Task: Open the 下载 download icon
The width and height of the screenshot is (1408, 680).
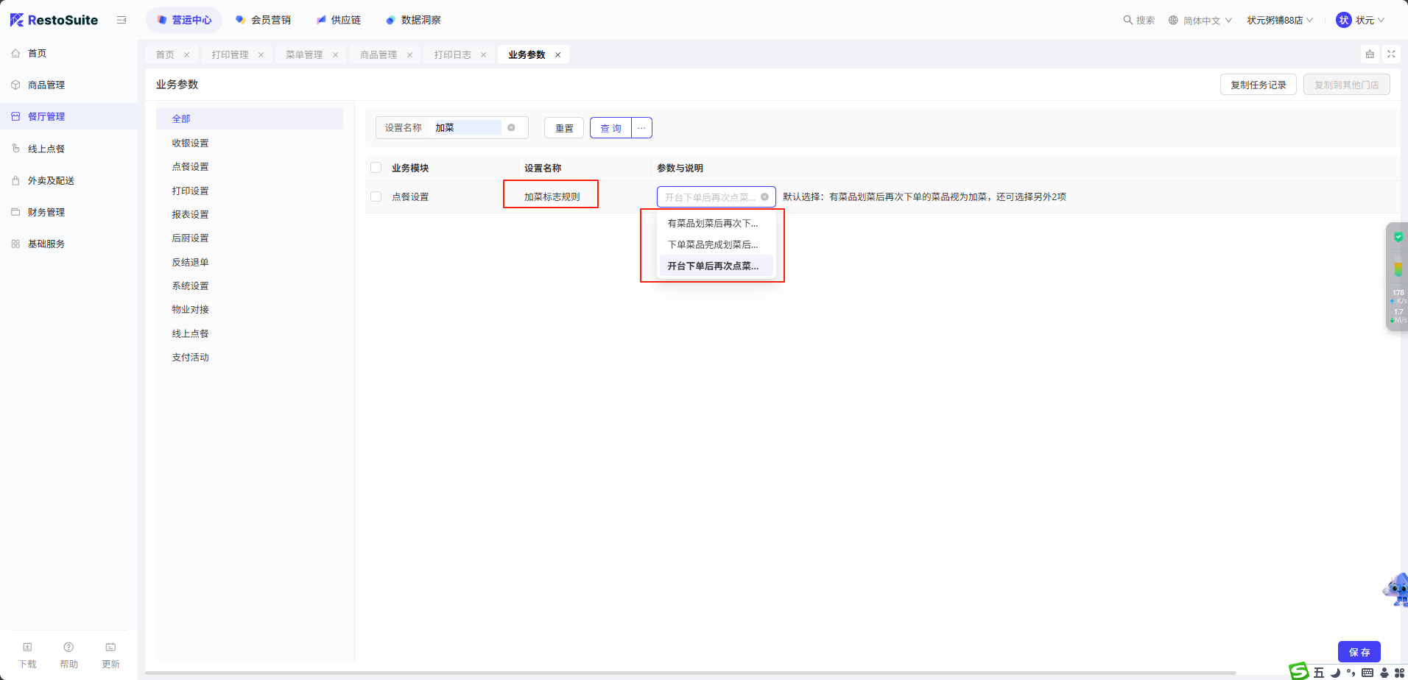Action: pyautogui.click(x=27, y=648)
